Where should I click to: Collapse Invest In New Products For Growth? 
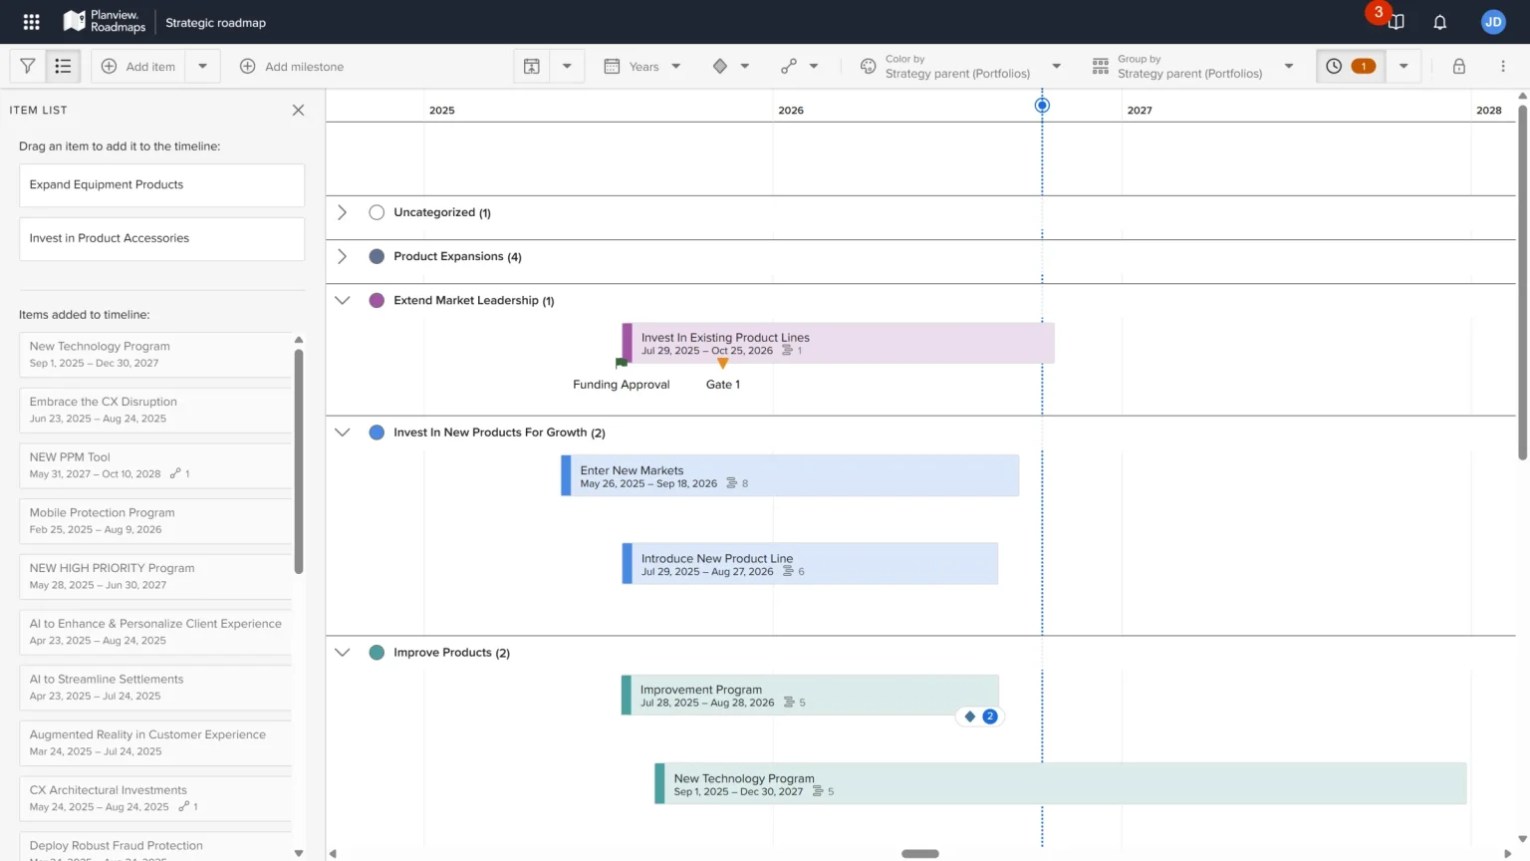coord(342,432)
